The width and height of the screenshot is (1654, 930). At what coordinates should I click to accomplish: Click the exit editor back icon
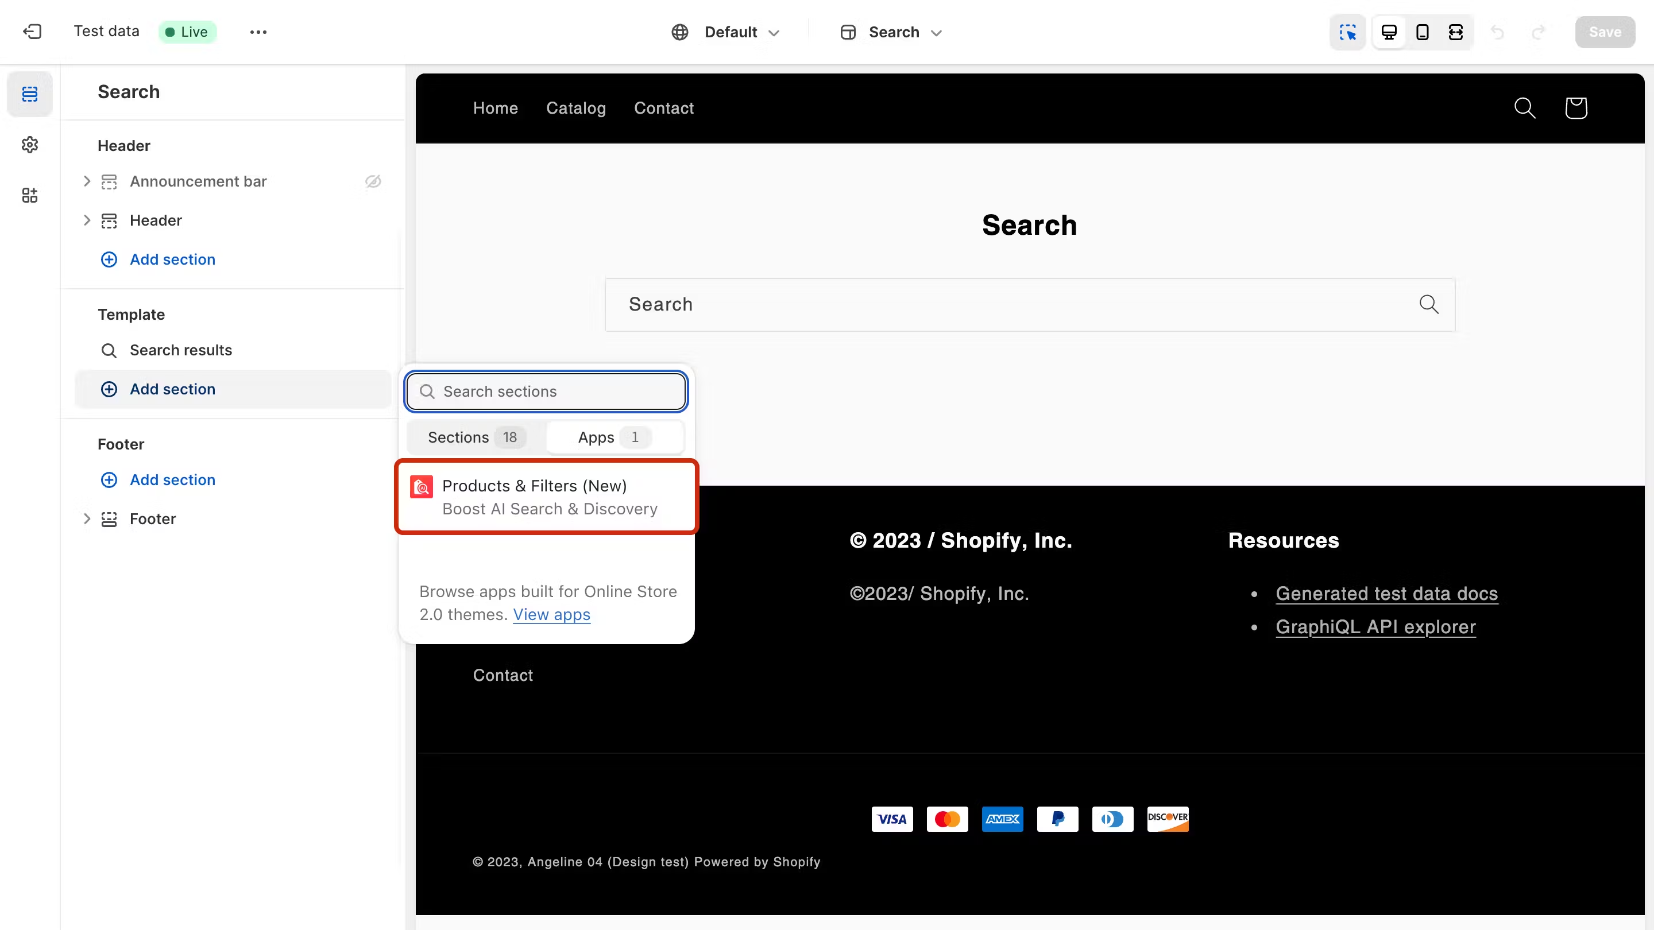point(32,32)
